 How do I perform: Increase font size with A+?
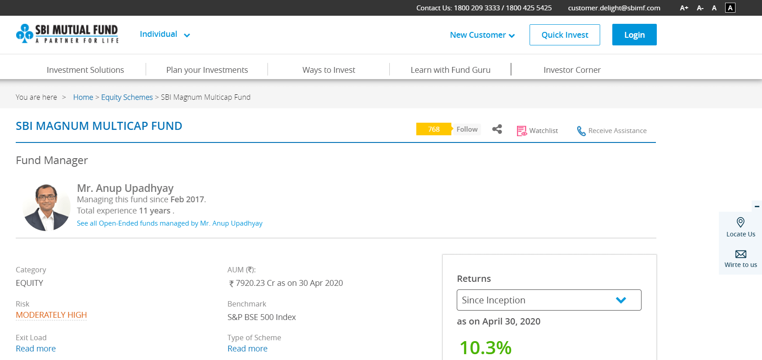[684, 8]
